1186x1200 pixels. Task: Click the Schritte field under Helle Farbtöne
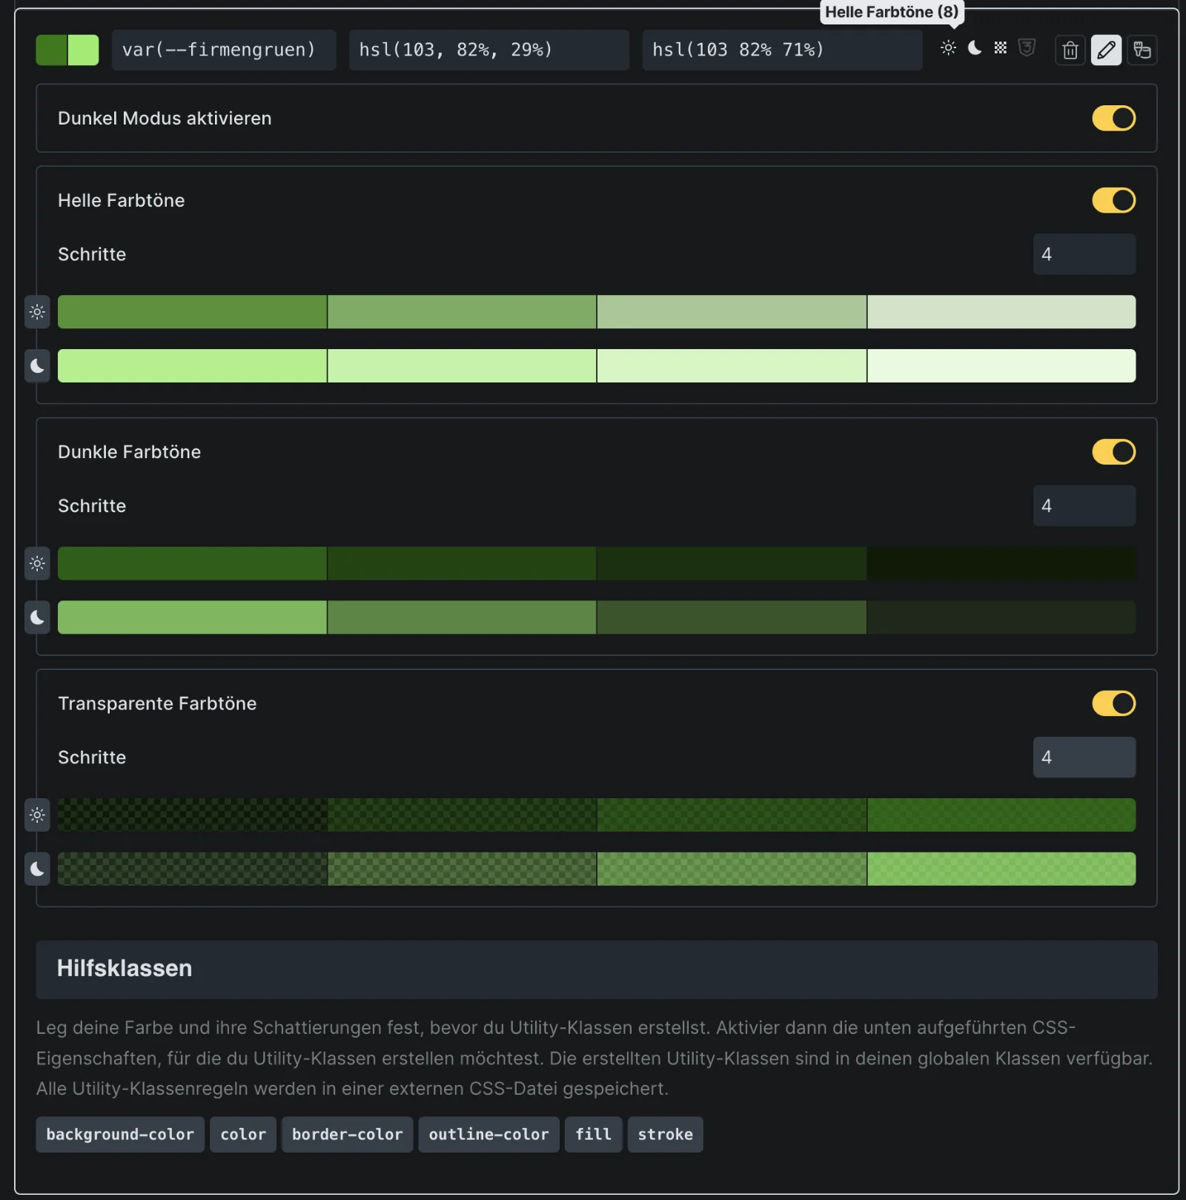pyautogui.click(x=1084, y=254)
